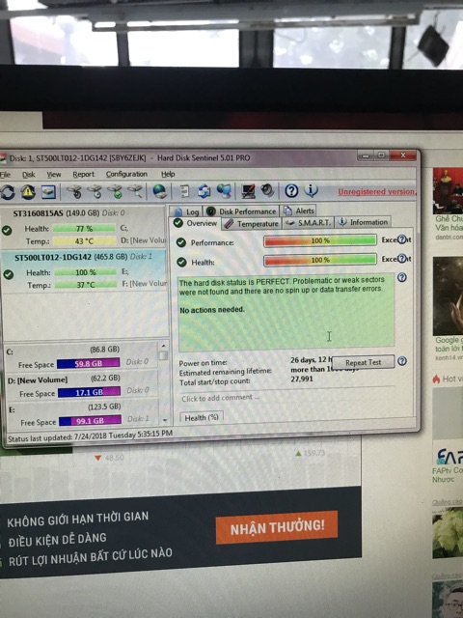Click the D: 17.1 GB free space bar

tap(90, 392)
